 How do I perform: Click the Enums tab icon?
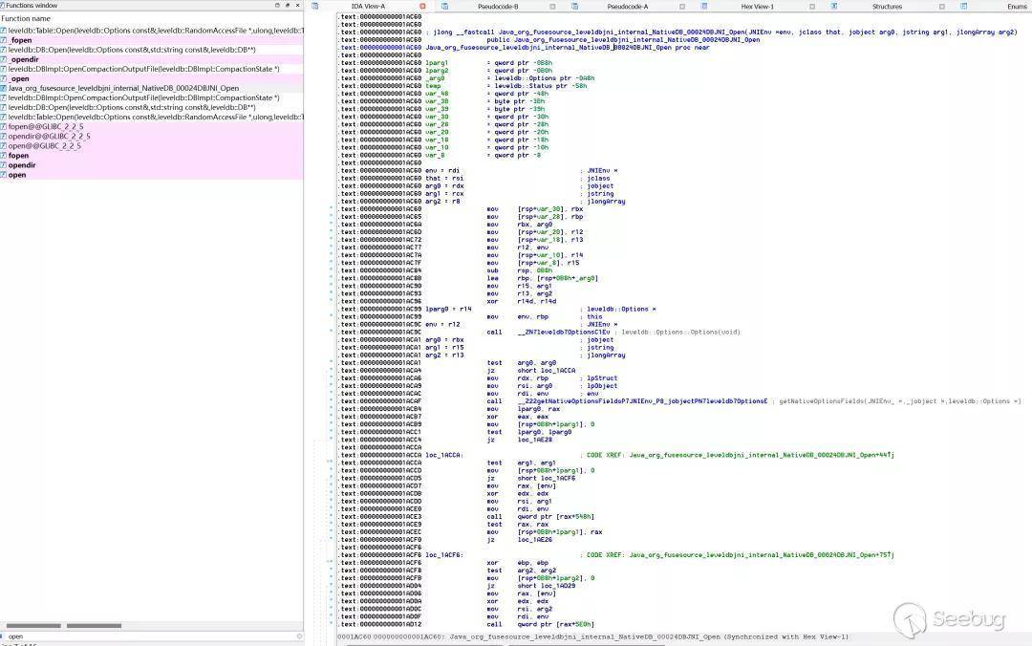tap(963, 6)
